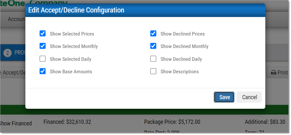Click the printer icon
Viewport: 291px width, 135px height.
pyautogui.click(x=274, y=73)
